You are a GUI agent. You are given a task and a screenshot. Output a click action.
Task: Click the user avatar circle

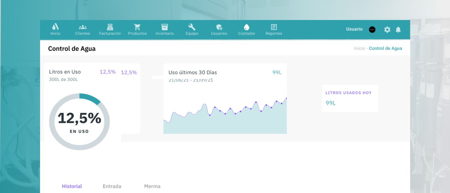point(372,29)
